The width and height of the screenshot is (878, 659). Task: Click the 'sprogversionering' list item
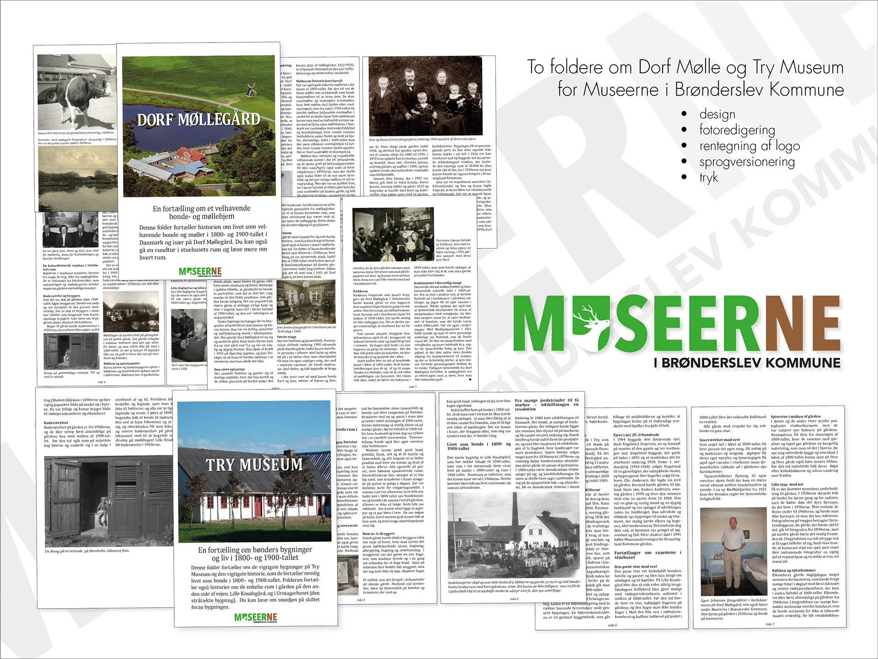pos(747,162)
